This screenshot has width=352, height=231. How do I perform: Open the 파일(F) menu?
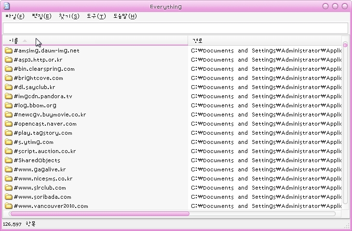tap(14, 16)
